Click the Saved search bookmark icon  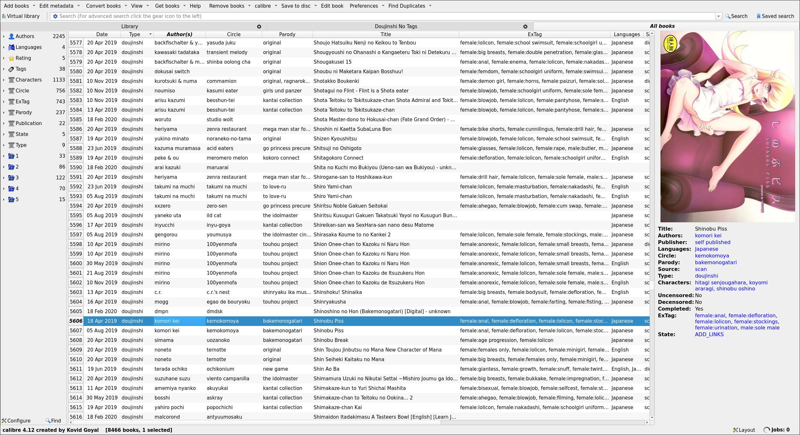tap(758, 16)
